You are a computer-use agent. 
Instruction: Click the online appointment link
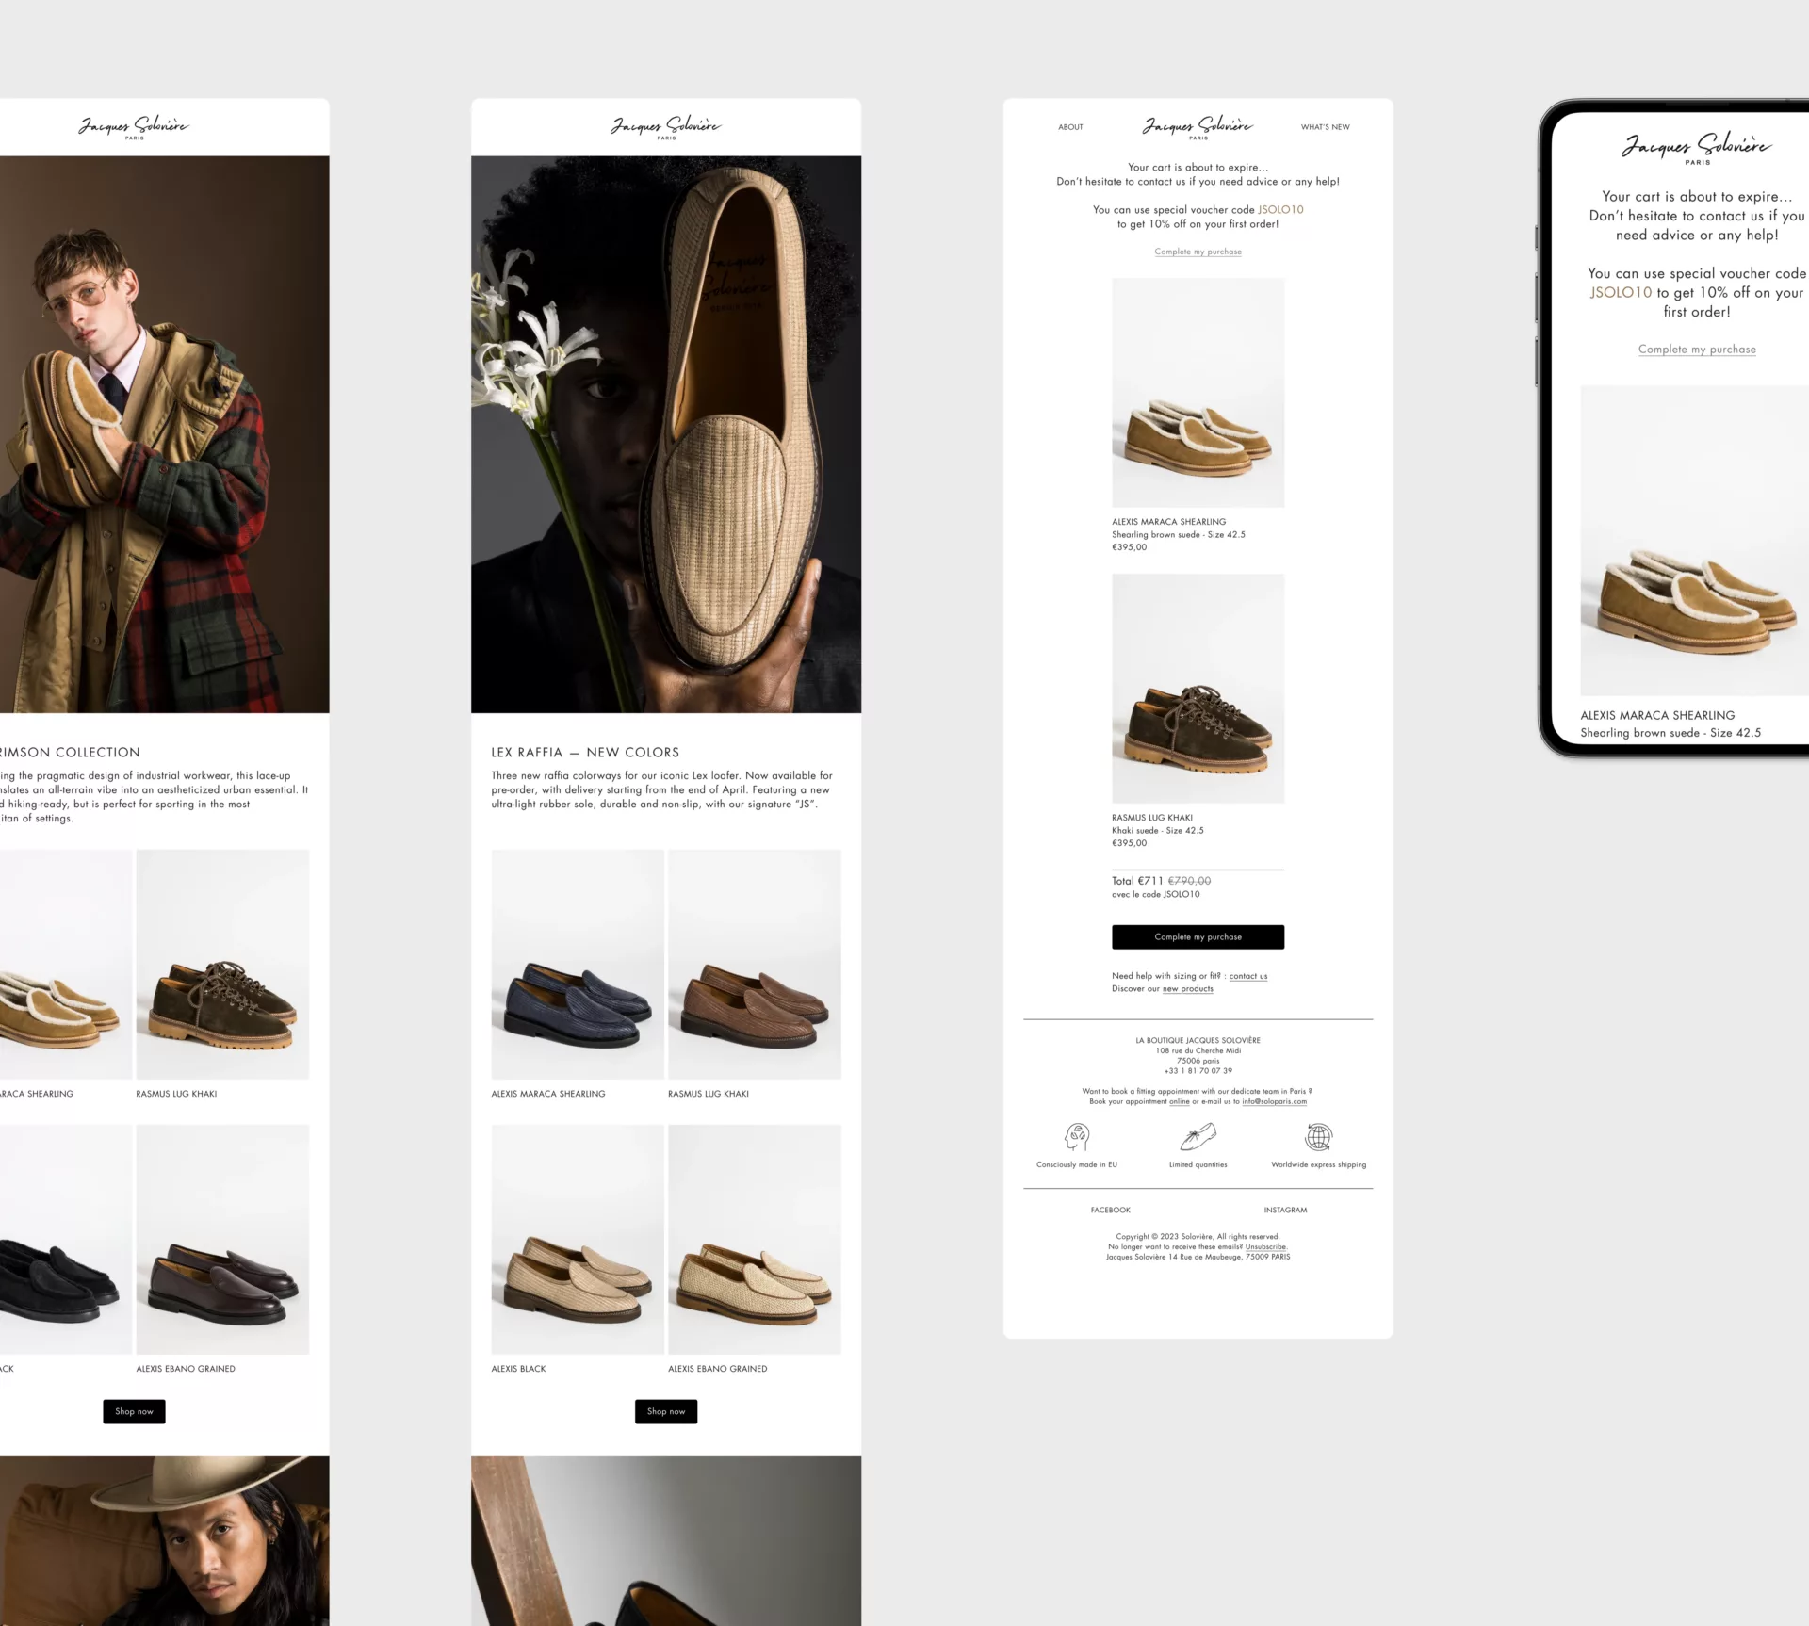pos(1179,1101)
